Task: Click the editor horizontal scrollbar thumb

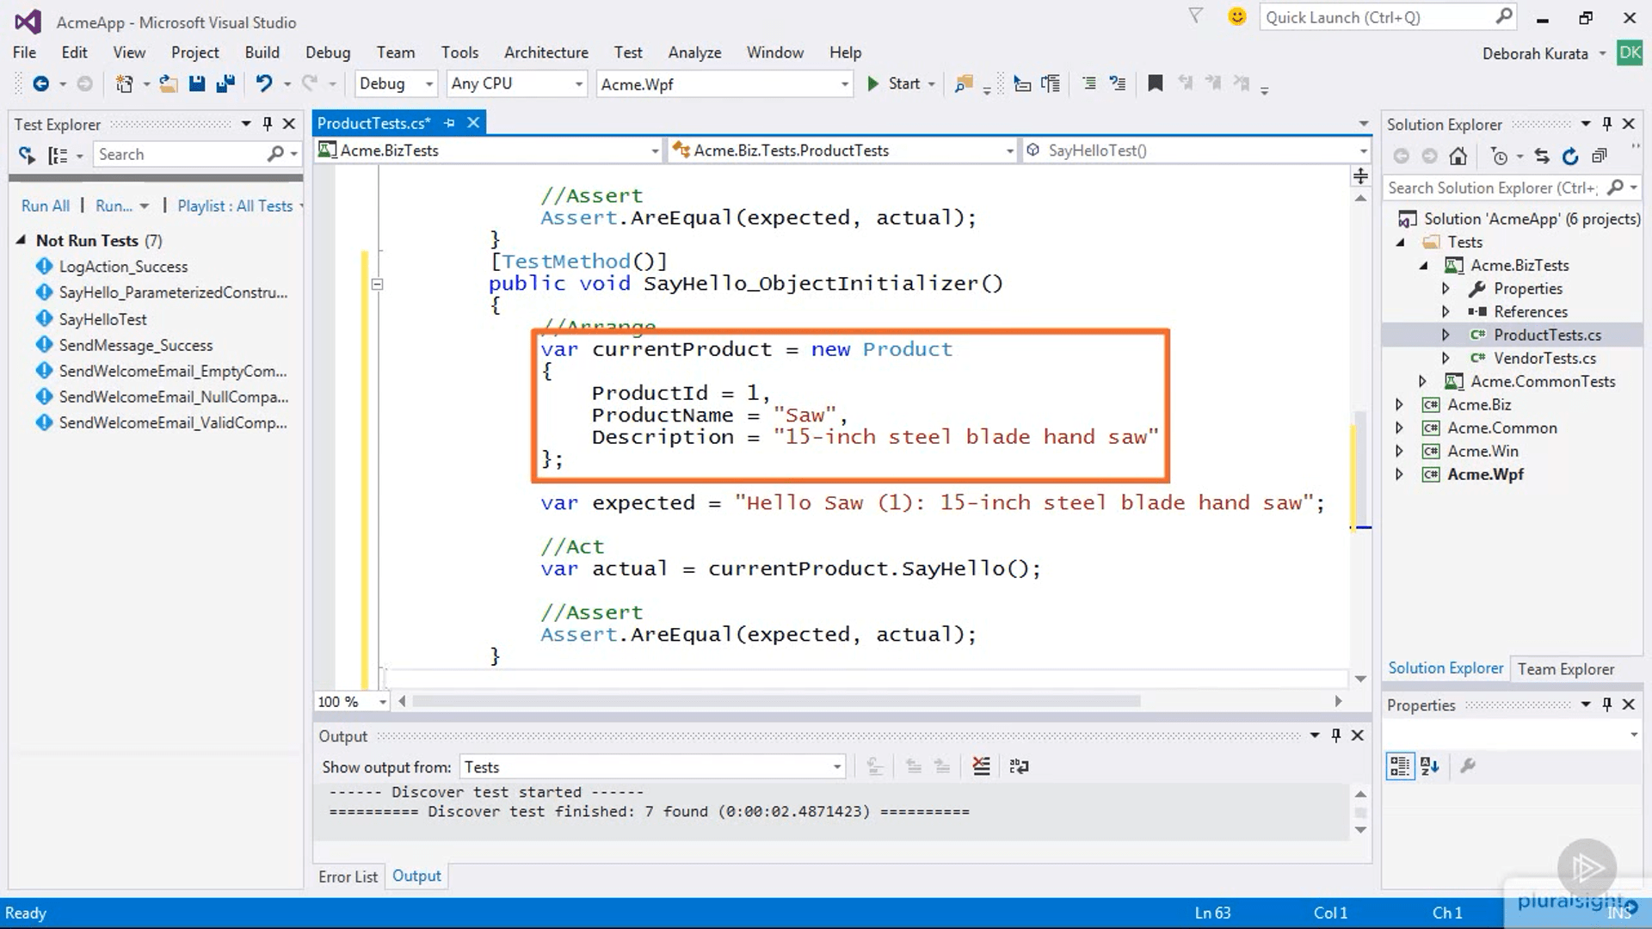Action: 774,701
